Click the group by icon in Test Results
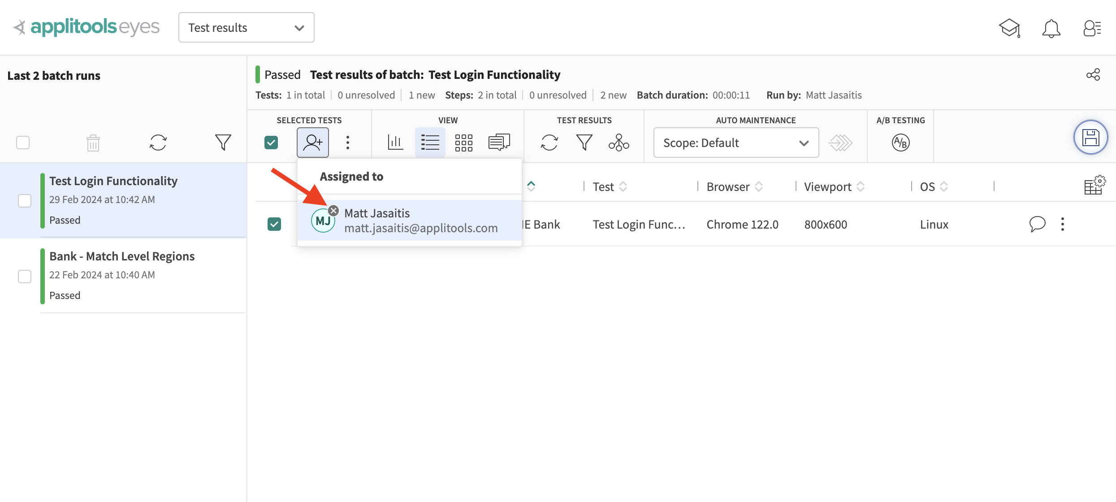 point(619,143)
